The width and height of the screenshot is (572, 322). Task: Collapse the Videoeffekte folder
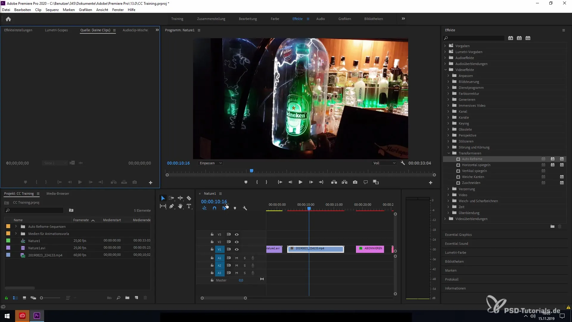pyautogui.click(x=446, y=70)
